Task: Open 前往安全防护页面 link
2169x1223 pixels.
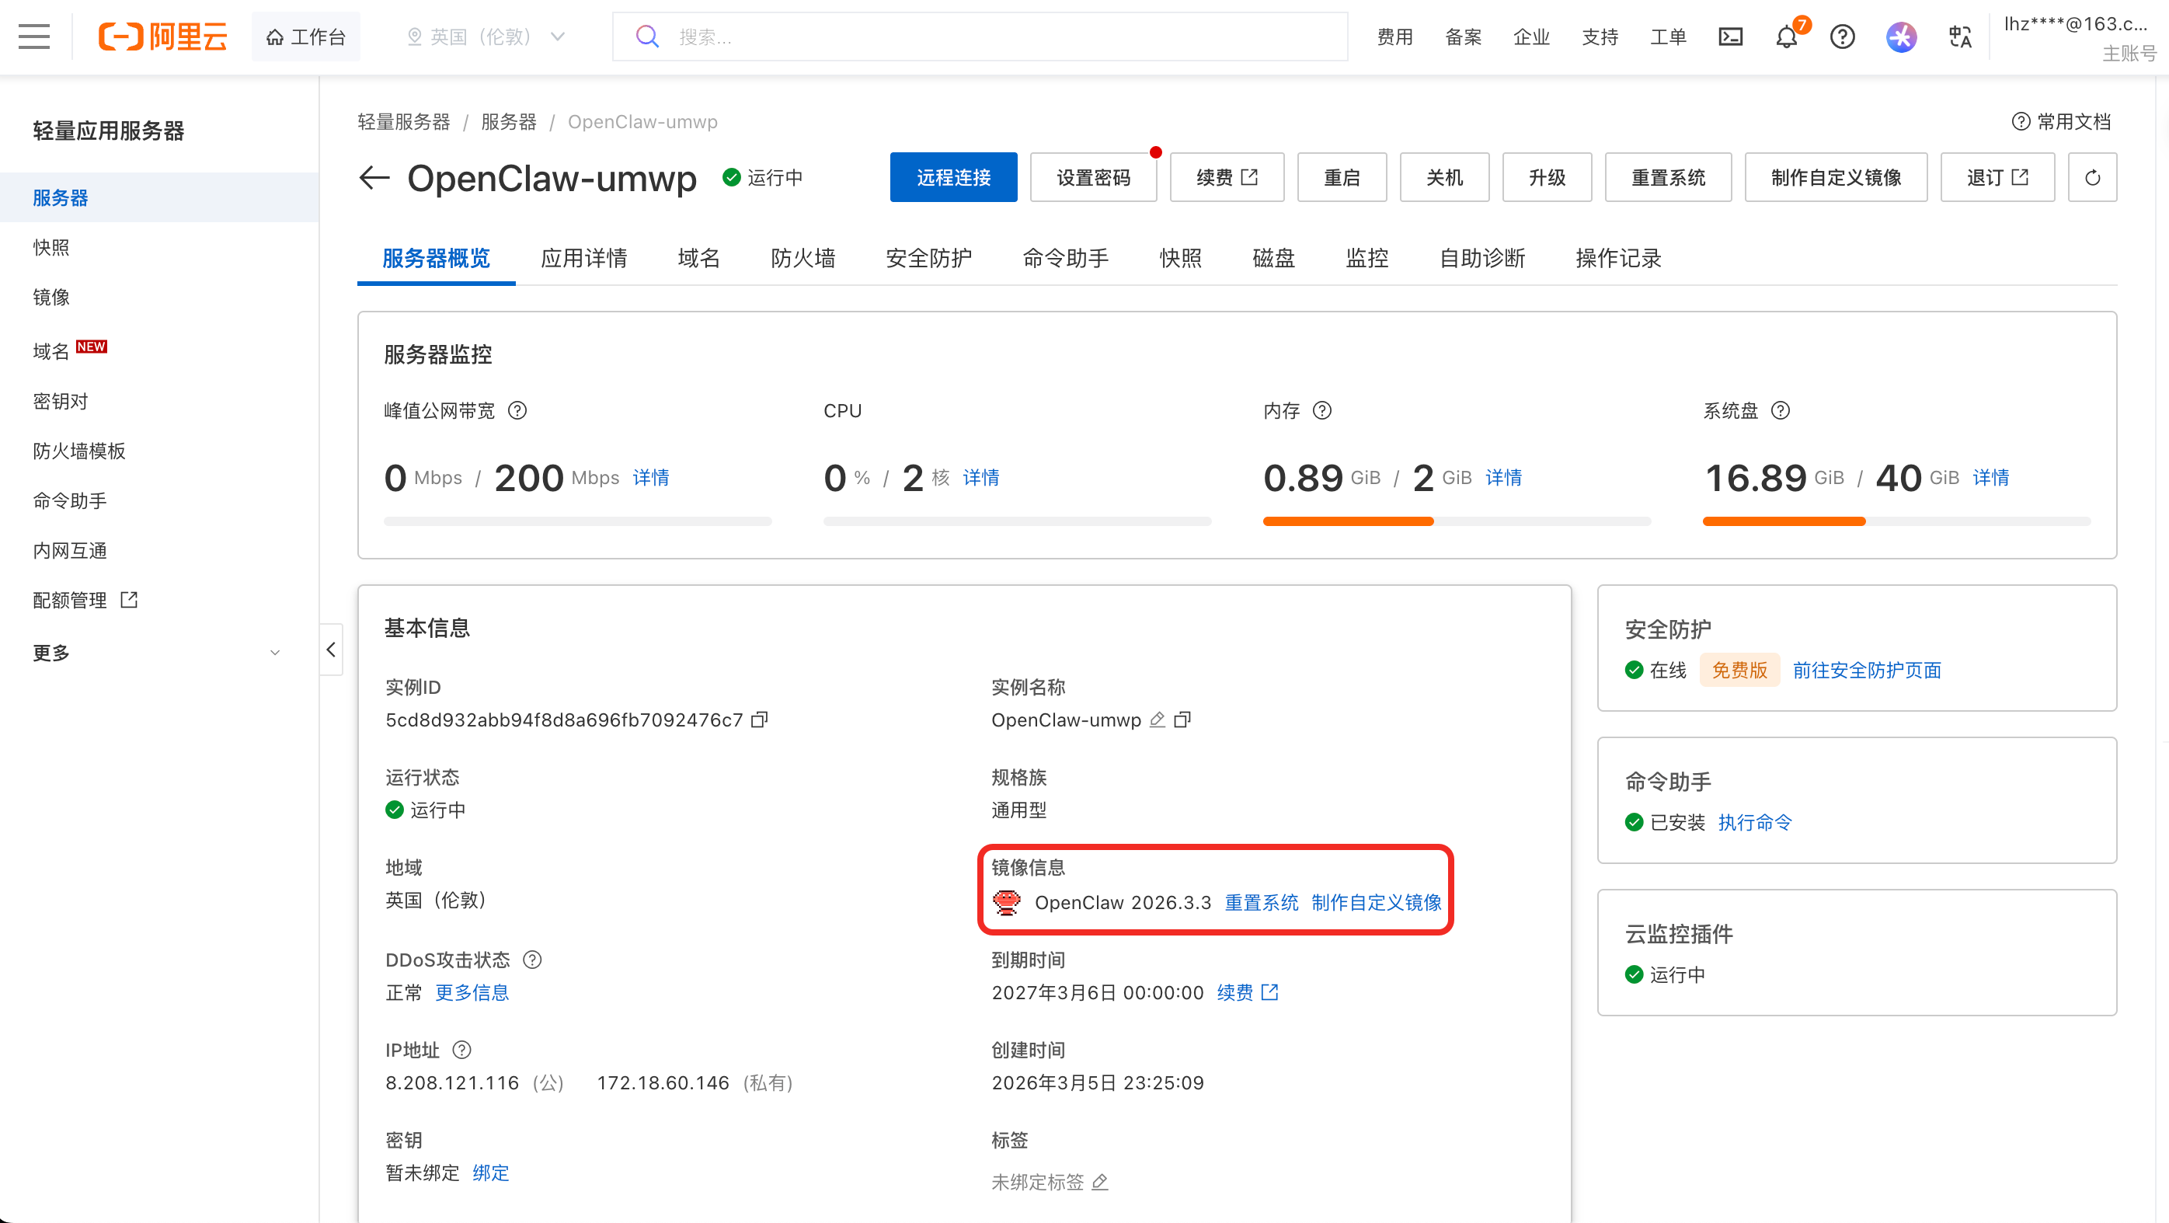Action: click(1866, 670)
